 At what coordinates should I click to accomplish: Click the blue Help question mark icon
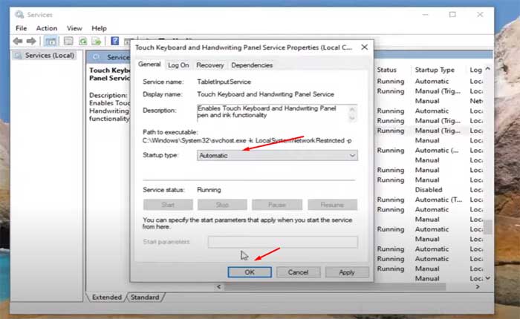point(115,41)
